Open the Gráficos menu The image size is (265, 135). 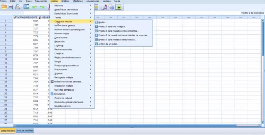click(x=65, y=1)
